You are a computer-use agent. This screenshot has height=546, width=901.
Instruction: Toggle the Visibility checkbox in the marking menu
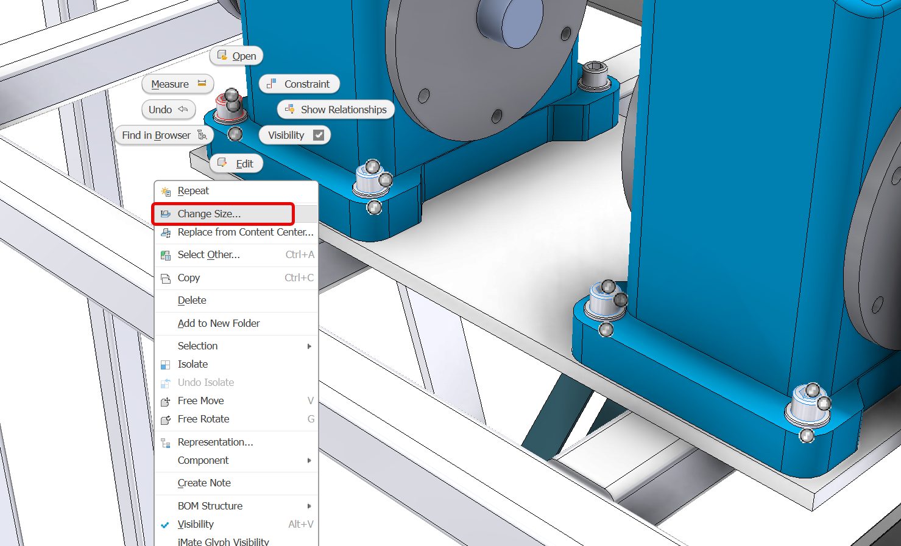click(x=317, y=135)
